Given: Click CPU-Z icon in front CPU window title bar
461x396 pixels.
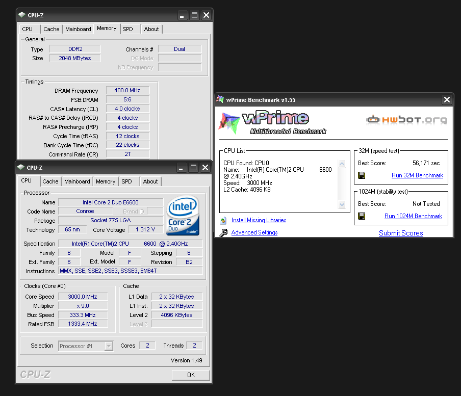Looking at the screenshot, I should 21,167.
